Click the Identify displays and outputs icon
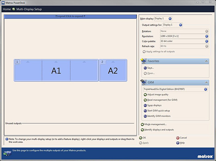216x161 pixels. point(142,130)
